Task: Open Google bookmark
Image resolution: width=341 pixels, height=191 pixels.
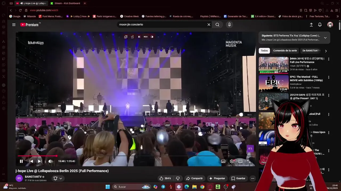Action: [x=15, y=16]
